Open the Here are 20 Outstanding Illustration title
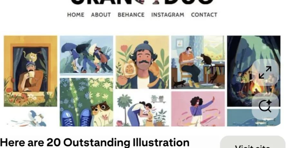This screenshot has width=291, height=148. (95, 143)
